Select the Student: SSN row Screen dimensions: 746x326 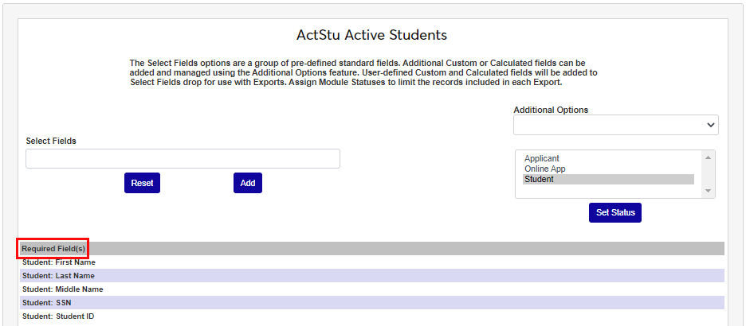(52, 303)
